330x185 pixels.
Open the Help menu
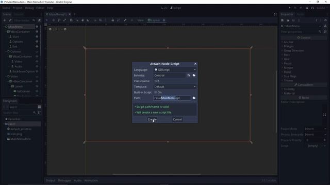50,8
